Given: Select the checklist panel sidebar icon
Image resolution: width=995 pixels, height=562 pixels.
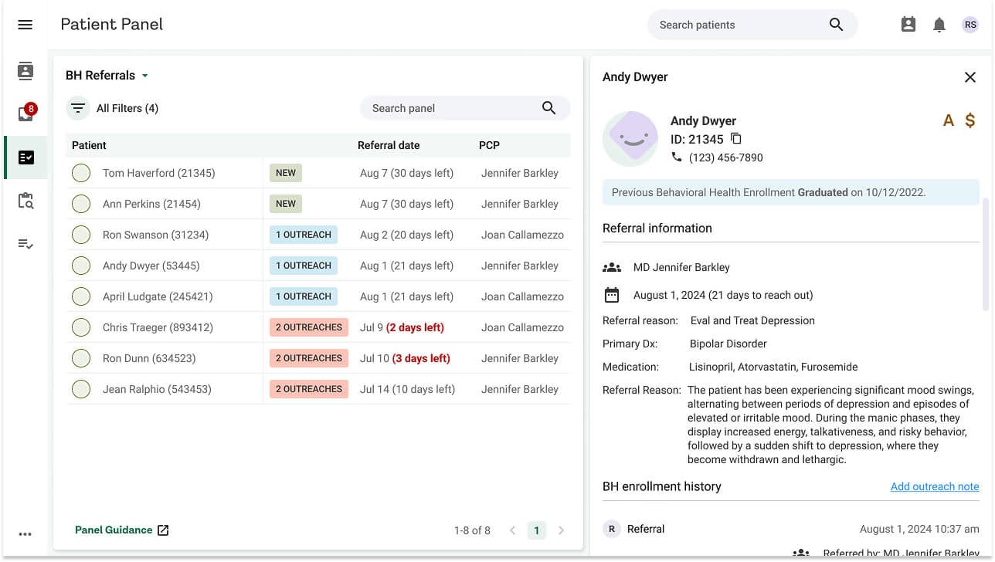Looking at the screenshot, I should click(x=25, y=157).
